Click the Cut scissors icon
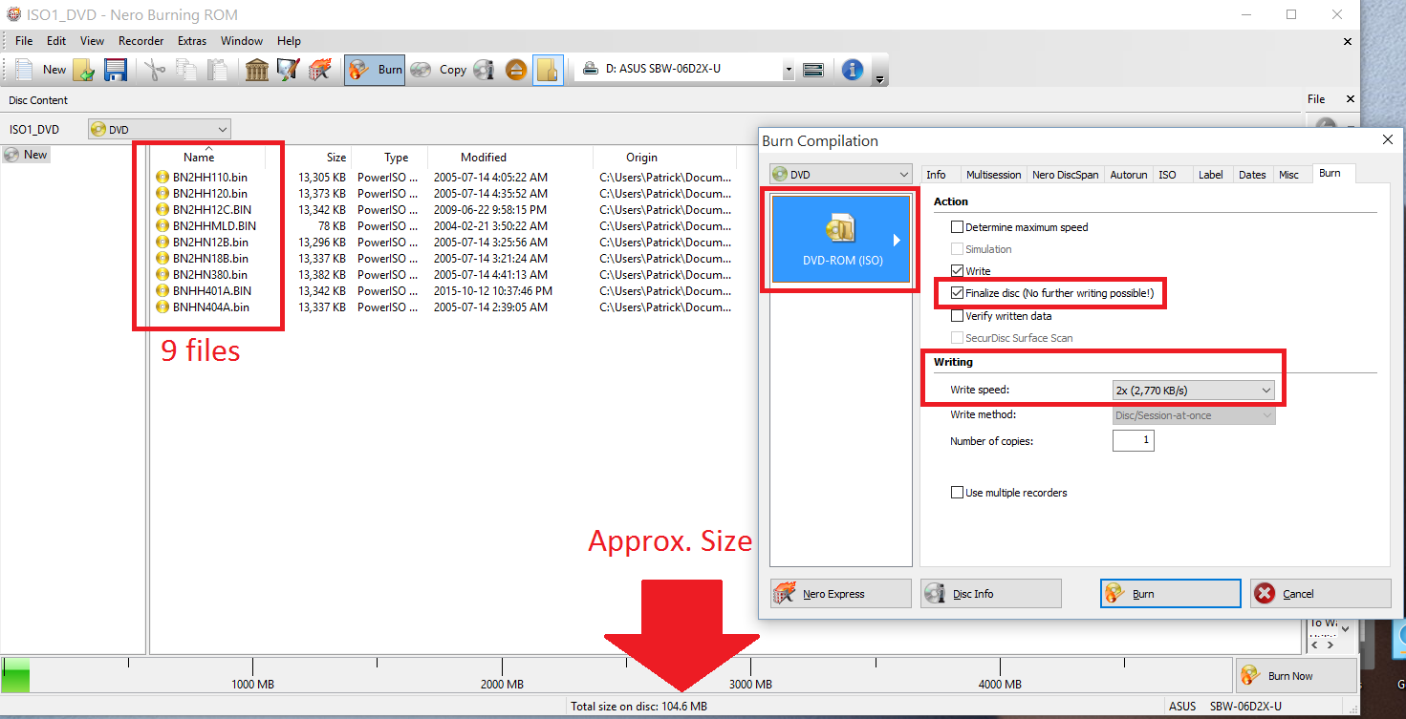The height and width of the screenshot is (719, 1406). pyautogui.click(x=155, y=69)
